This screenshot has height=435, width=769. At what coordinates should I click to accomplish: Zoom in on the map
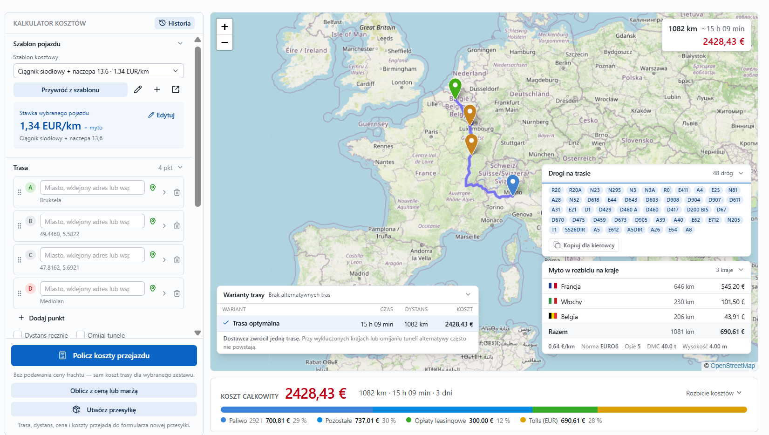pyautogui.click(x=225, y=27)
